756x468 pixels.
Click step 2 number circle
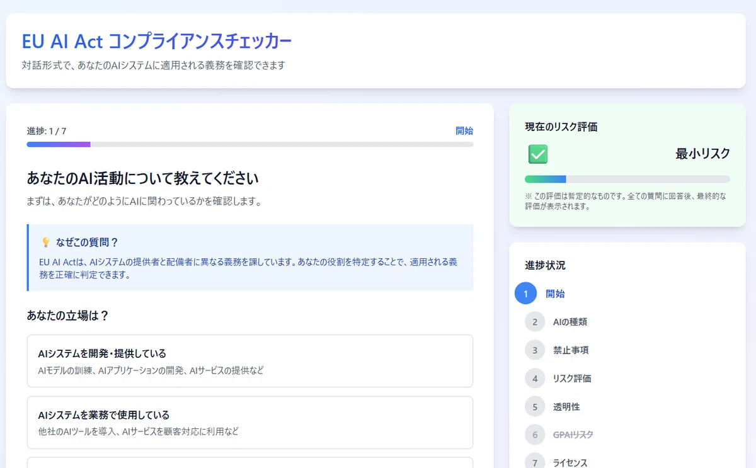pos(535,322)
